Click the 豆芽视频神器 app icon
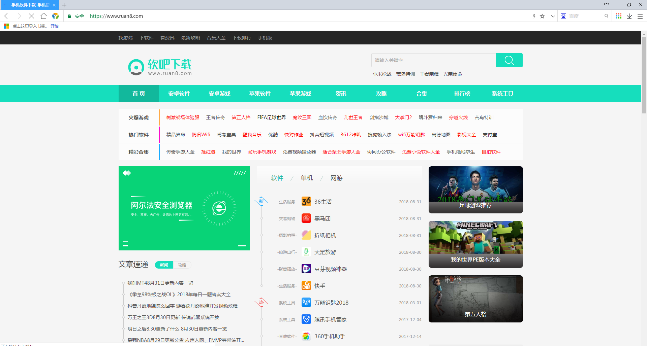647x346 pixels. tap(306, 269)
